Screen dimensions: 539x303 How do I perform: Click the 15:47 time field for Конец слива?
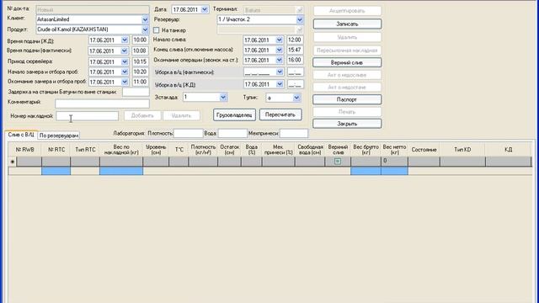pyautogui.click(x=295, y=50)
